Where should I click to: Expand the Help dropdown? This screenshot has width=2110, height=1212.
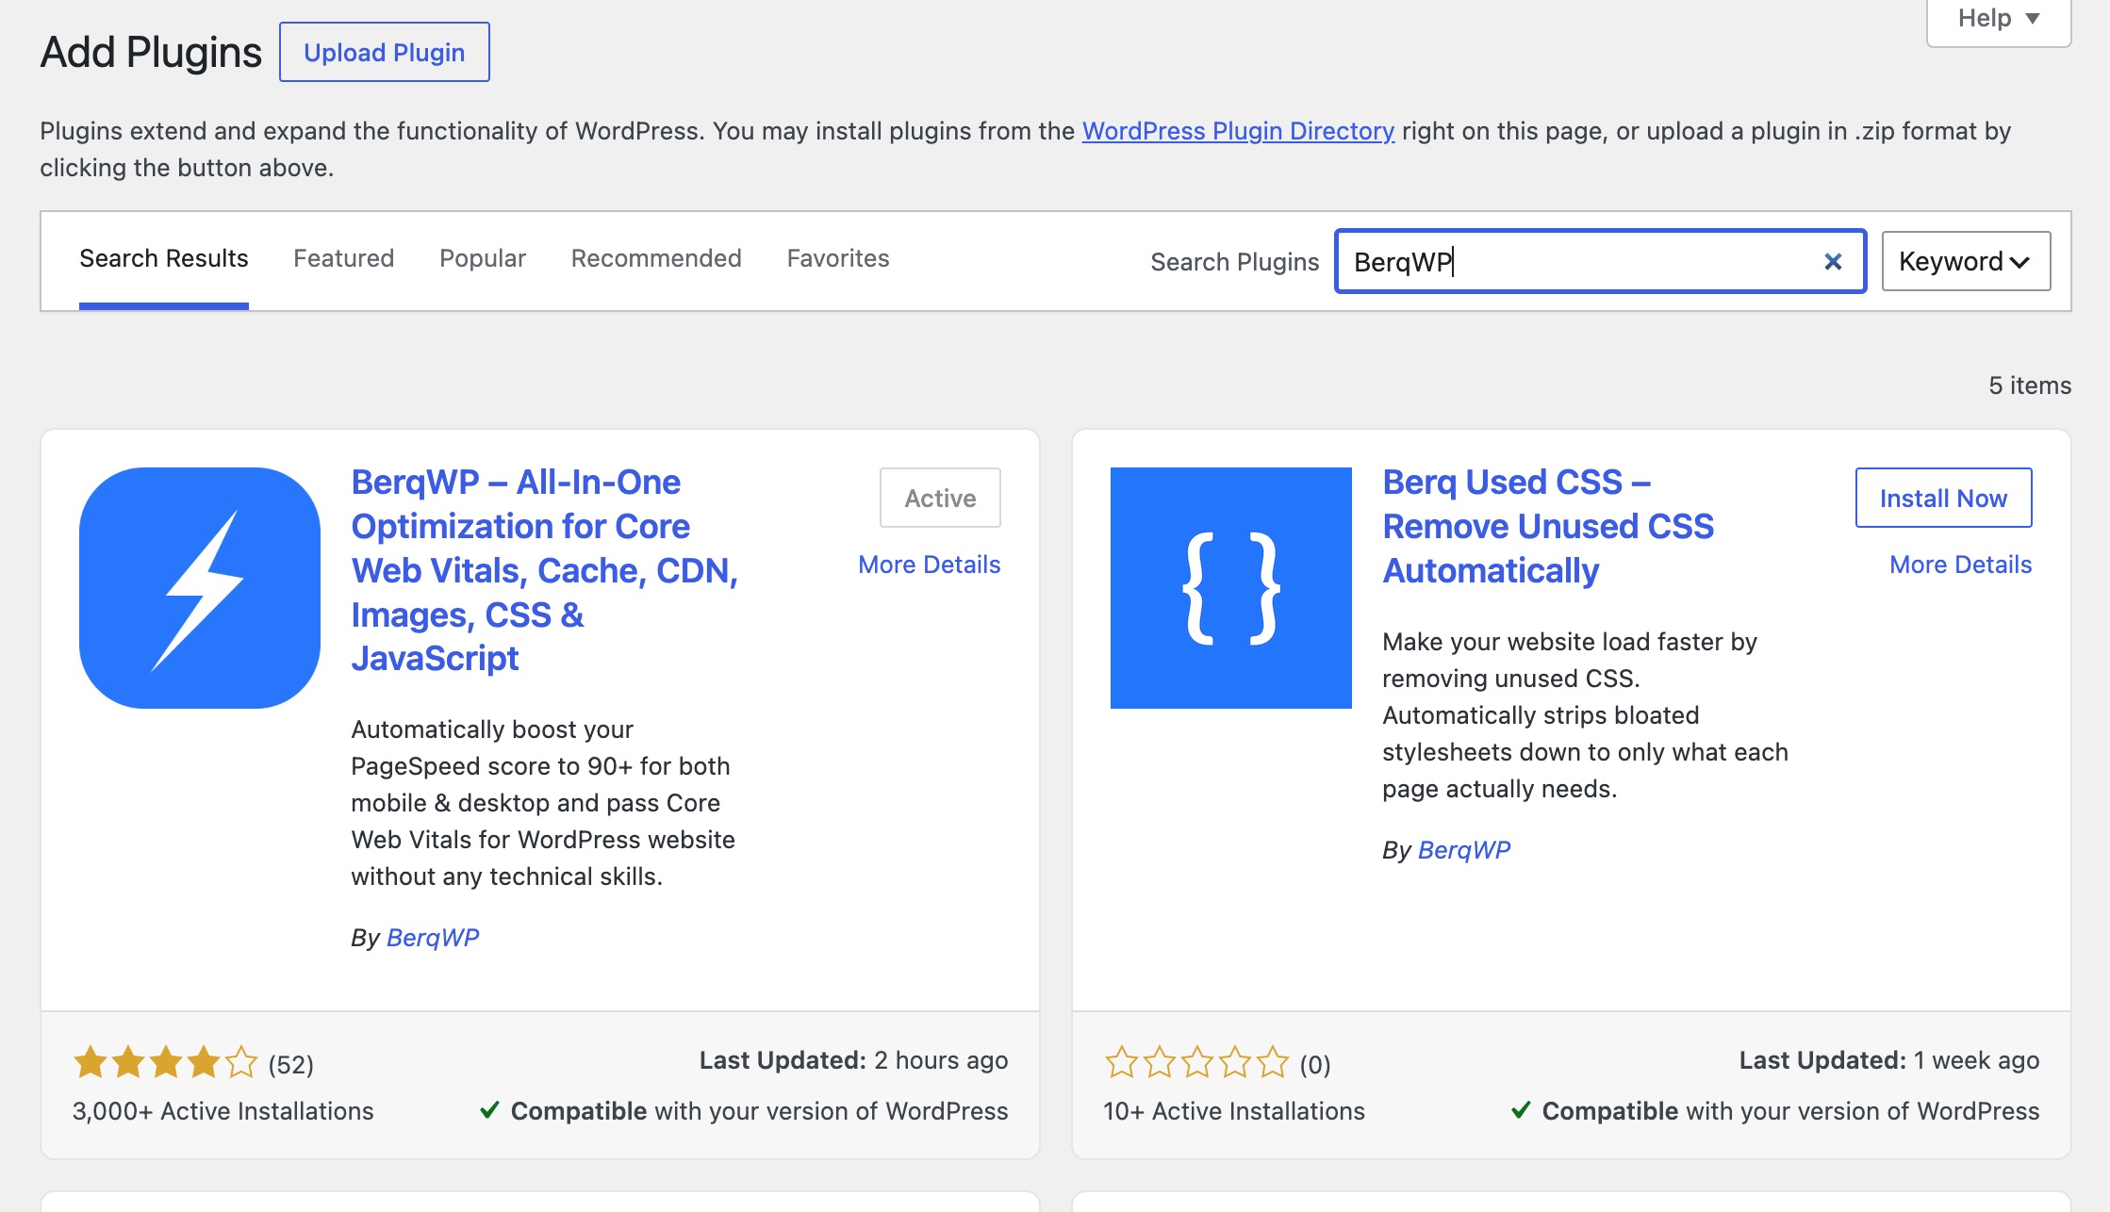click(1999, 19)
